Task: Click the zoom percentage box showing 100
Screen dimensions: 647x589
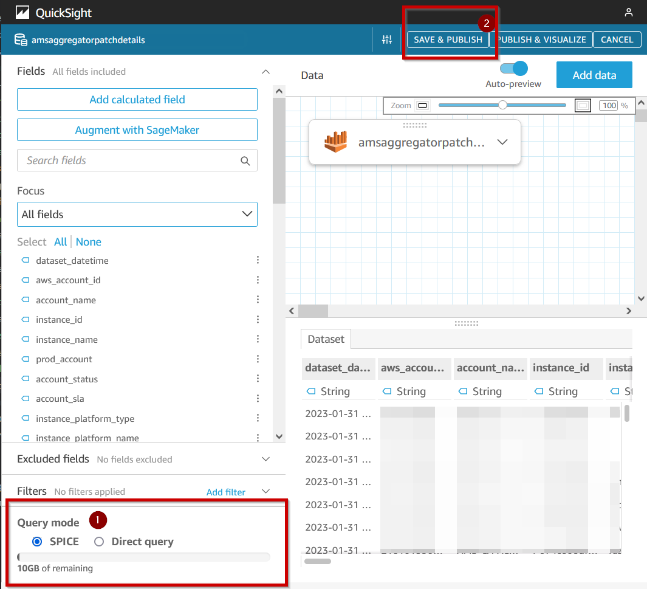Action: click(x=609, y=106)
